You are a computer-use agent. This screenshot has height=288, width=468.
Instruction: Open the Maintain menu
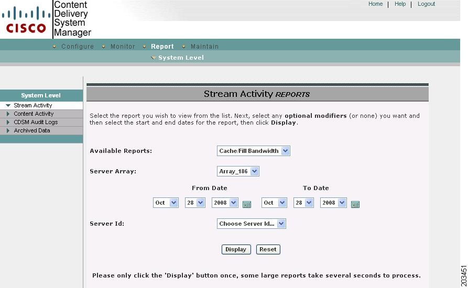click(x=204, y=47)
